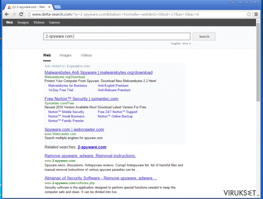Click the Chrome user profile icon
Image resolution: width=263 pixels, height=199 pixels.
click(233, 2)
